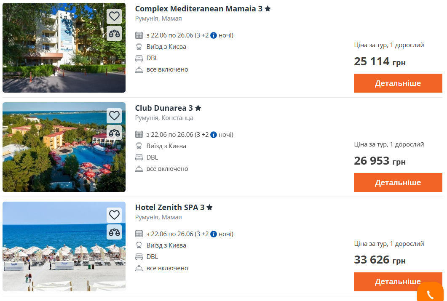
Task: Add Club Dunarea to comparison list
Action: [x=114, y=133]
